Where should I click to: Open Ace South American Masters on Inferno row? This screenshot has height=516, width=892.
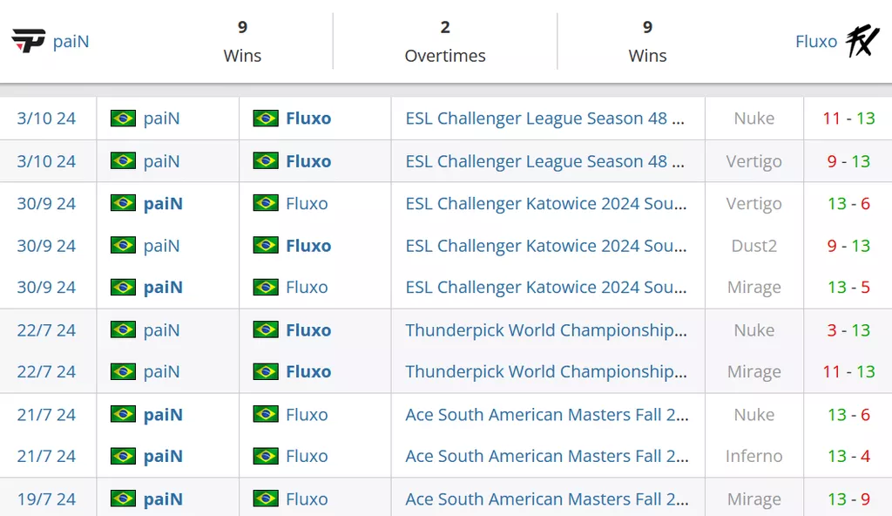pos(544,456)
